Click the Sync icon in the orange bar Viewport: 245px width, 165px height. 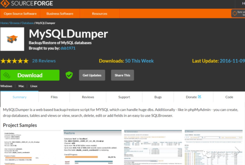tap(235, 13)
